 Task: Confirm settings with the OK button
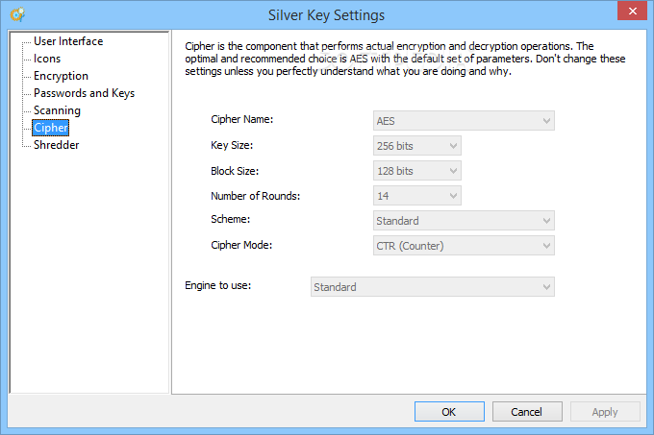[x=449, y=412]
